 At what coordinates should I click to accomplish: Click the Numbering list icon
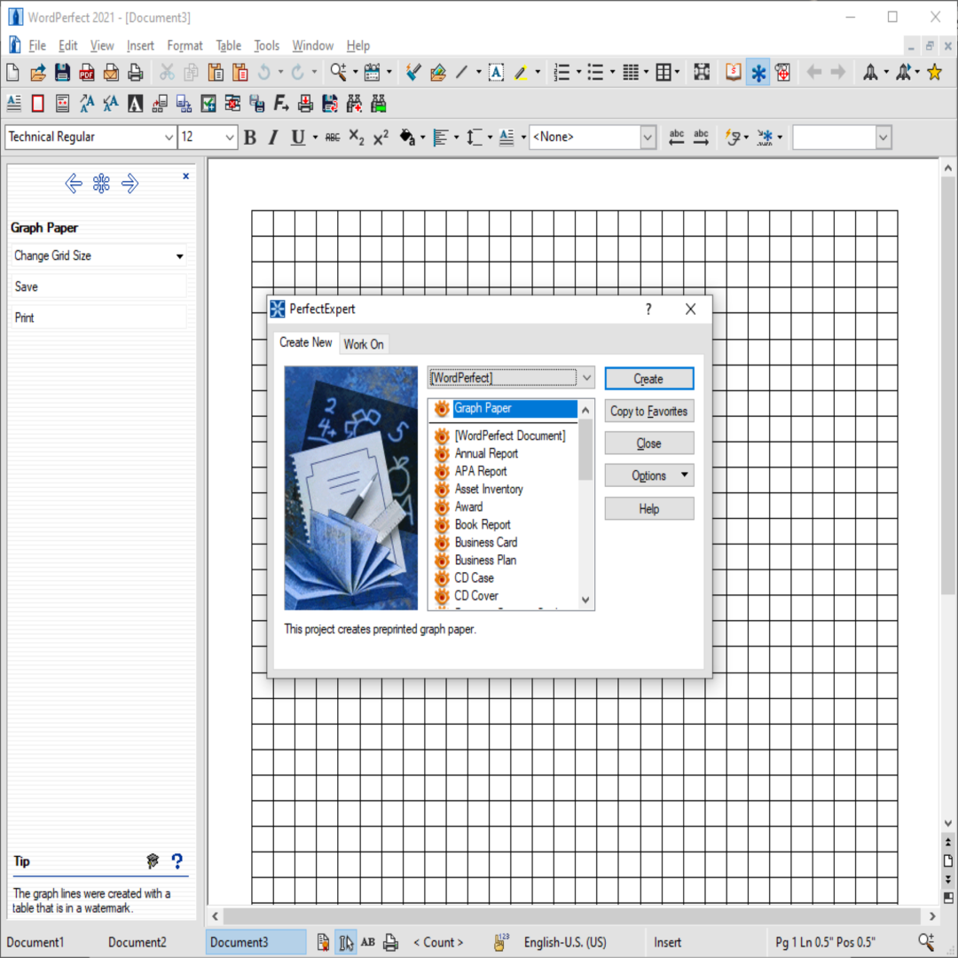click(x=561, y=73)
